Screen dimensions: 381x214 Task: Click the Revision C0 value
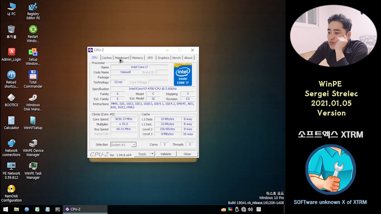click(x=188, y=99)
